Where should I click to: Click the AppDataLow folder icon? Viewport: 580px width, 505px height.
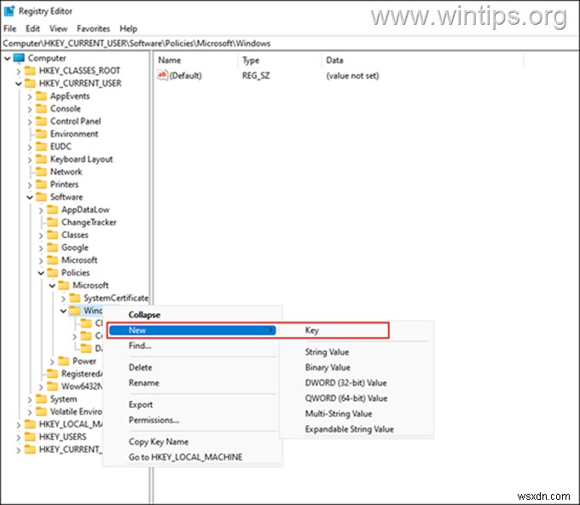point(53,210)
